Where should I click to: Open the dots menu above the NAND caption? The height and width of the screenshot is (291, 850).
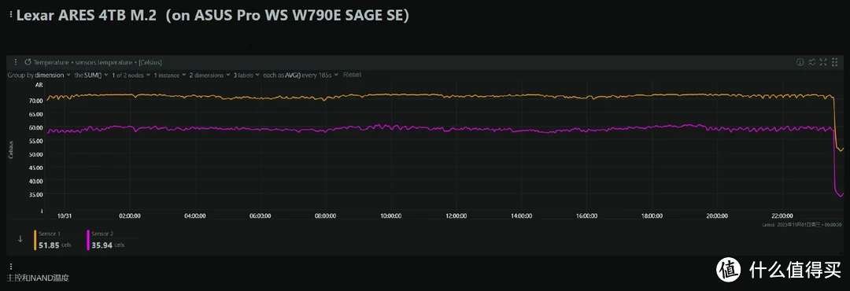11,267
